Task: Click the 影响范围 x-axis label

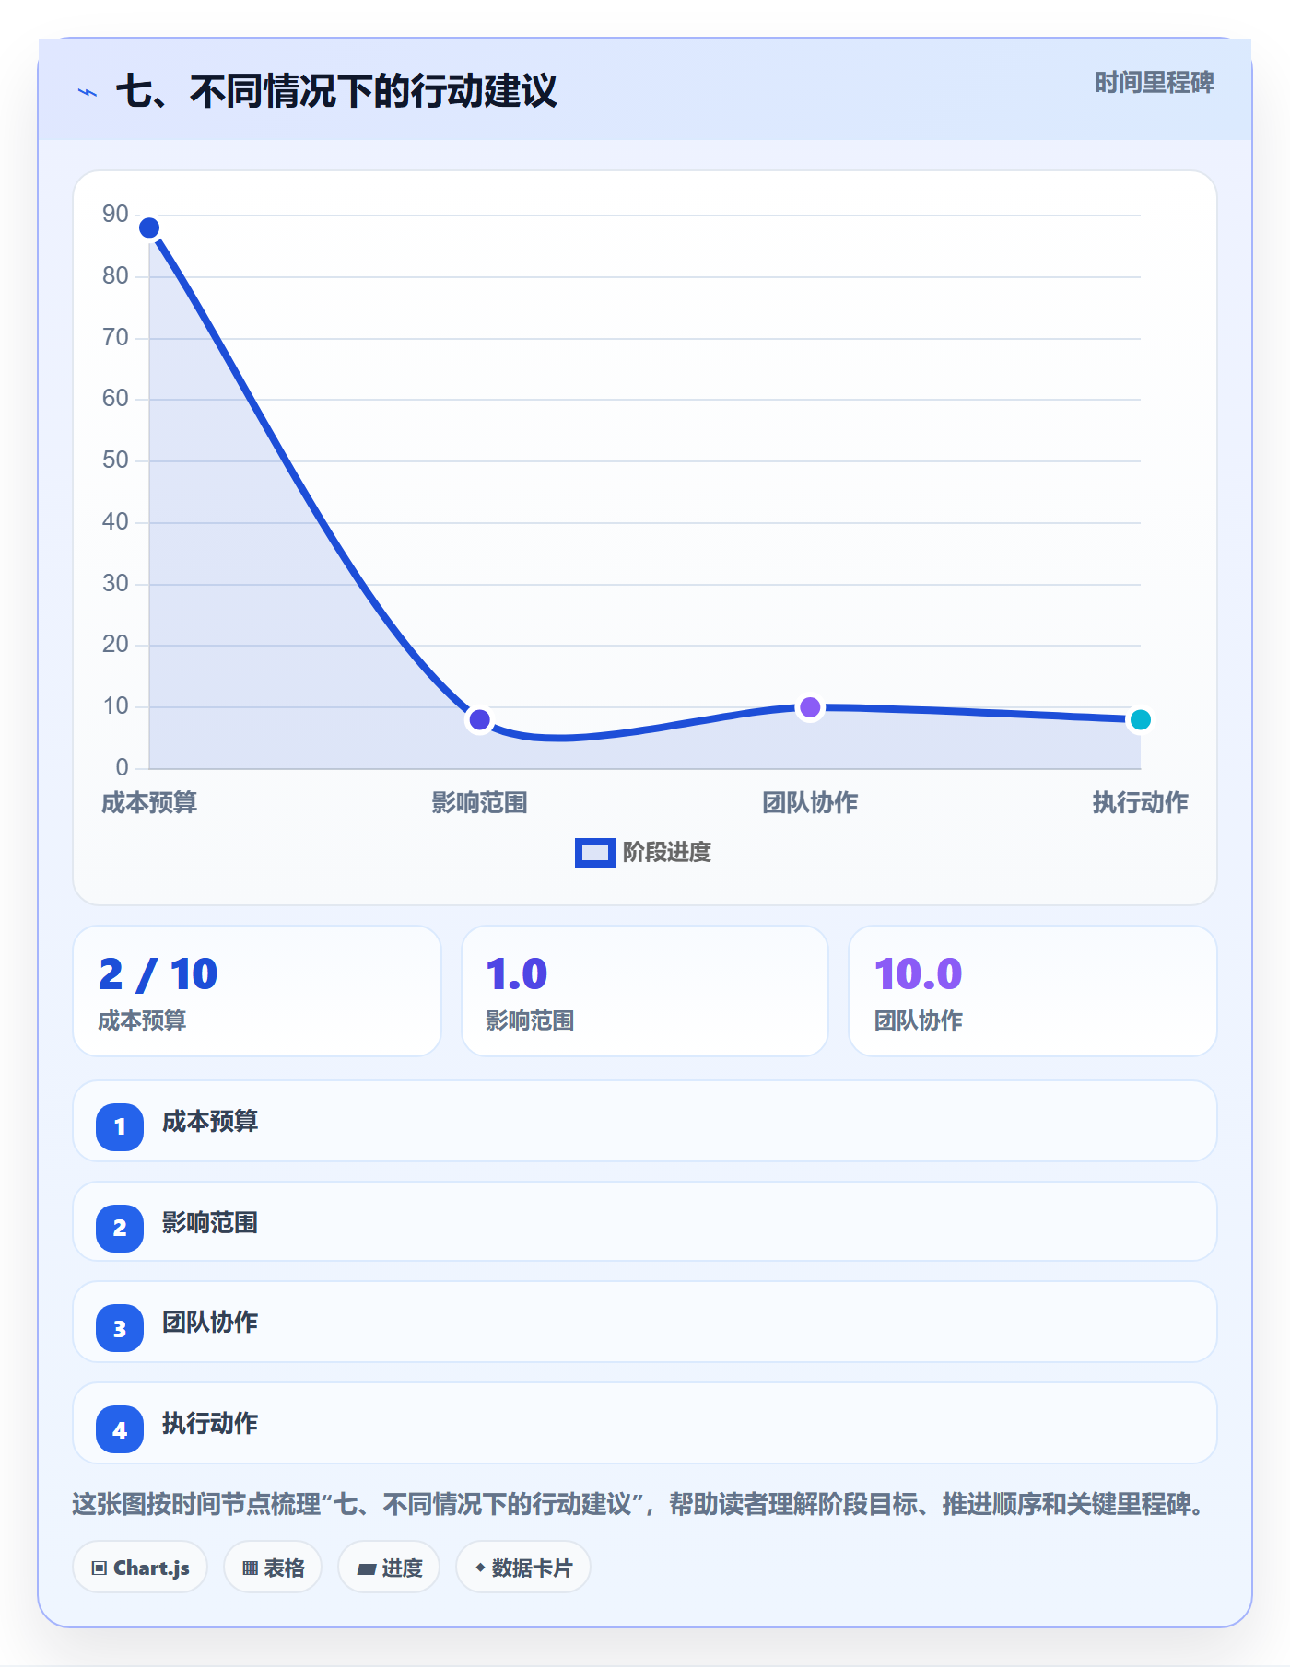Action: pos(479,803)
